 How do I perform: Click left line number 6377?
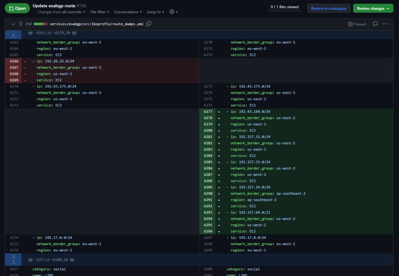13,269
